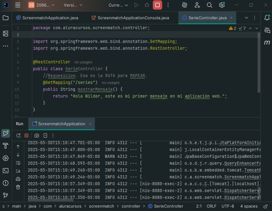272x211 pixels.
Task: Open project selector dropdown 2066...
Action: tap(41, 5)
